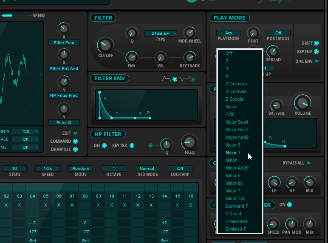Image resolution: width=328 pixels, height=243 pixels.
Task: Click the KEY TRACK knob
Action: point(189,57)
